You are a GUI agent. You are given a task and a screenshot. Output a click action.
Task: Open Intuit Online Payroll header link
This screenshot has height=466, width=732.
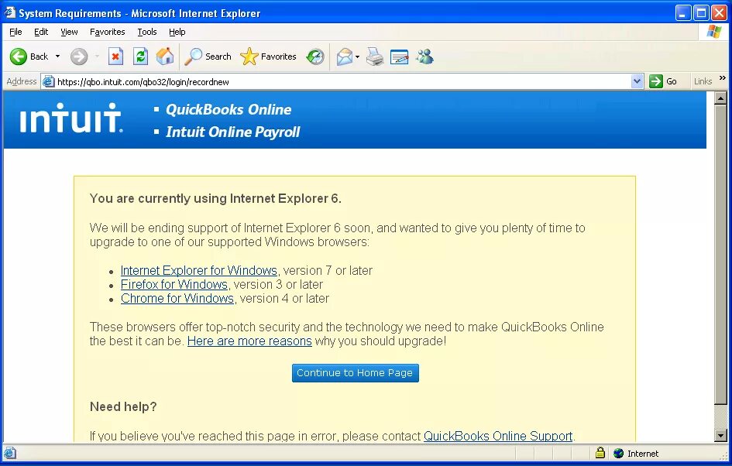pos(232,132)
